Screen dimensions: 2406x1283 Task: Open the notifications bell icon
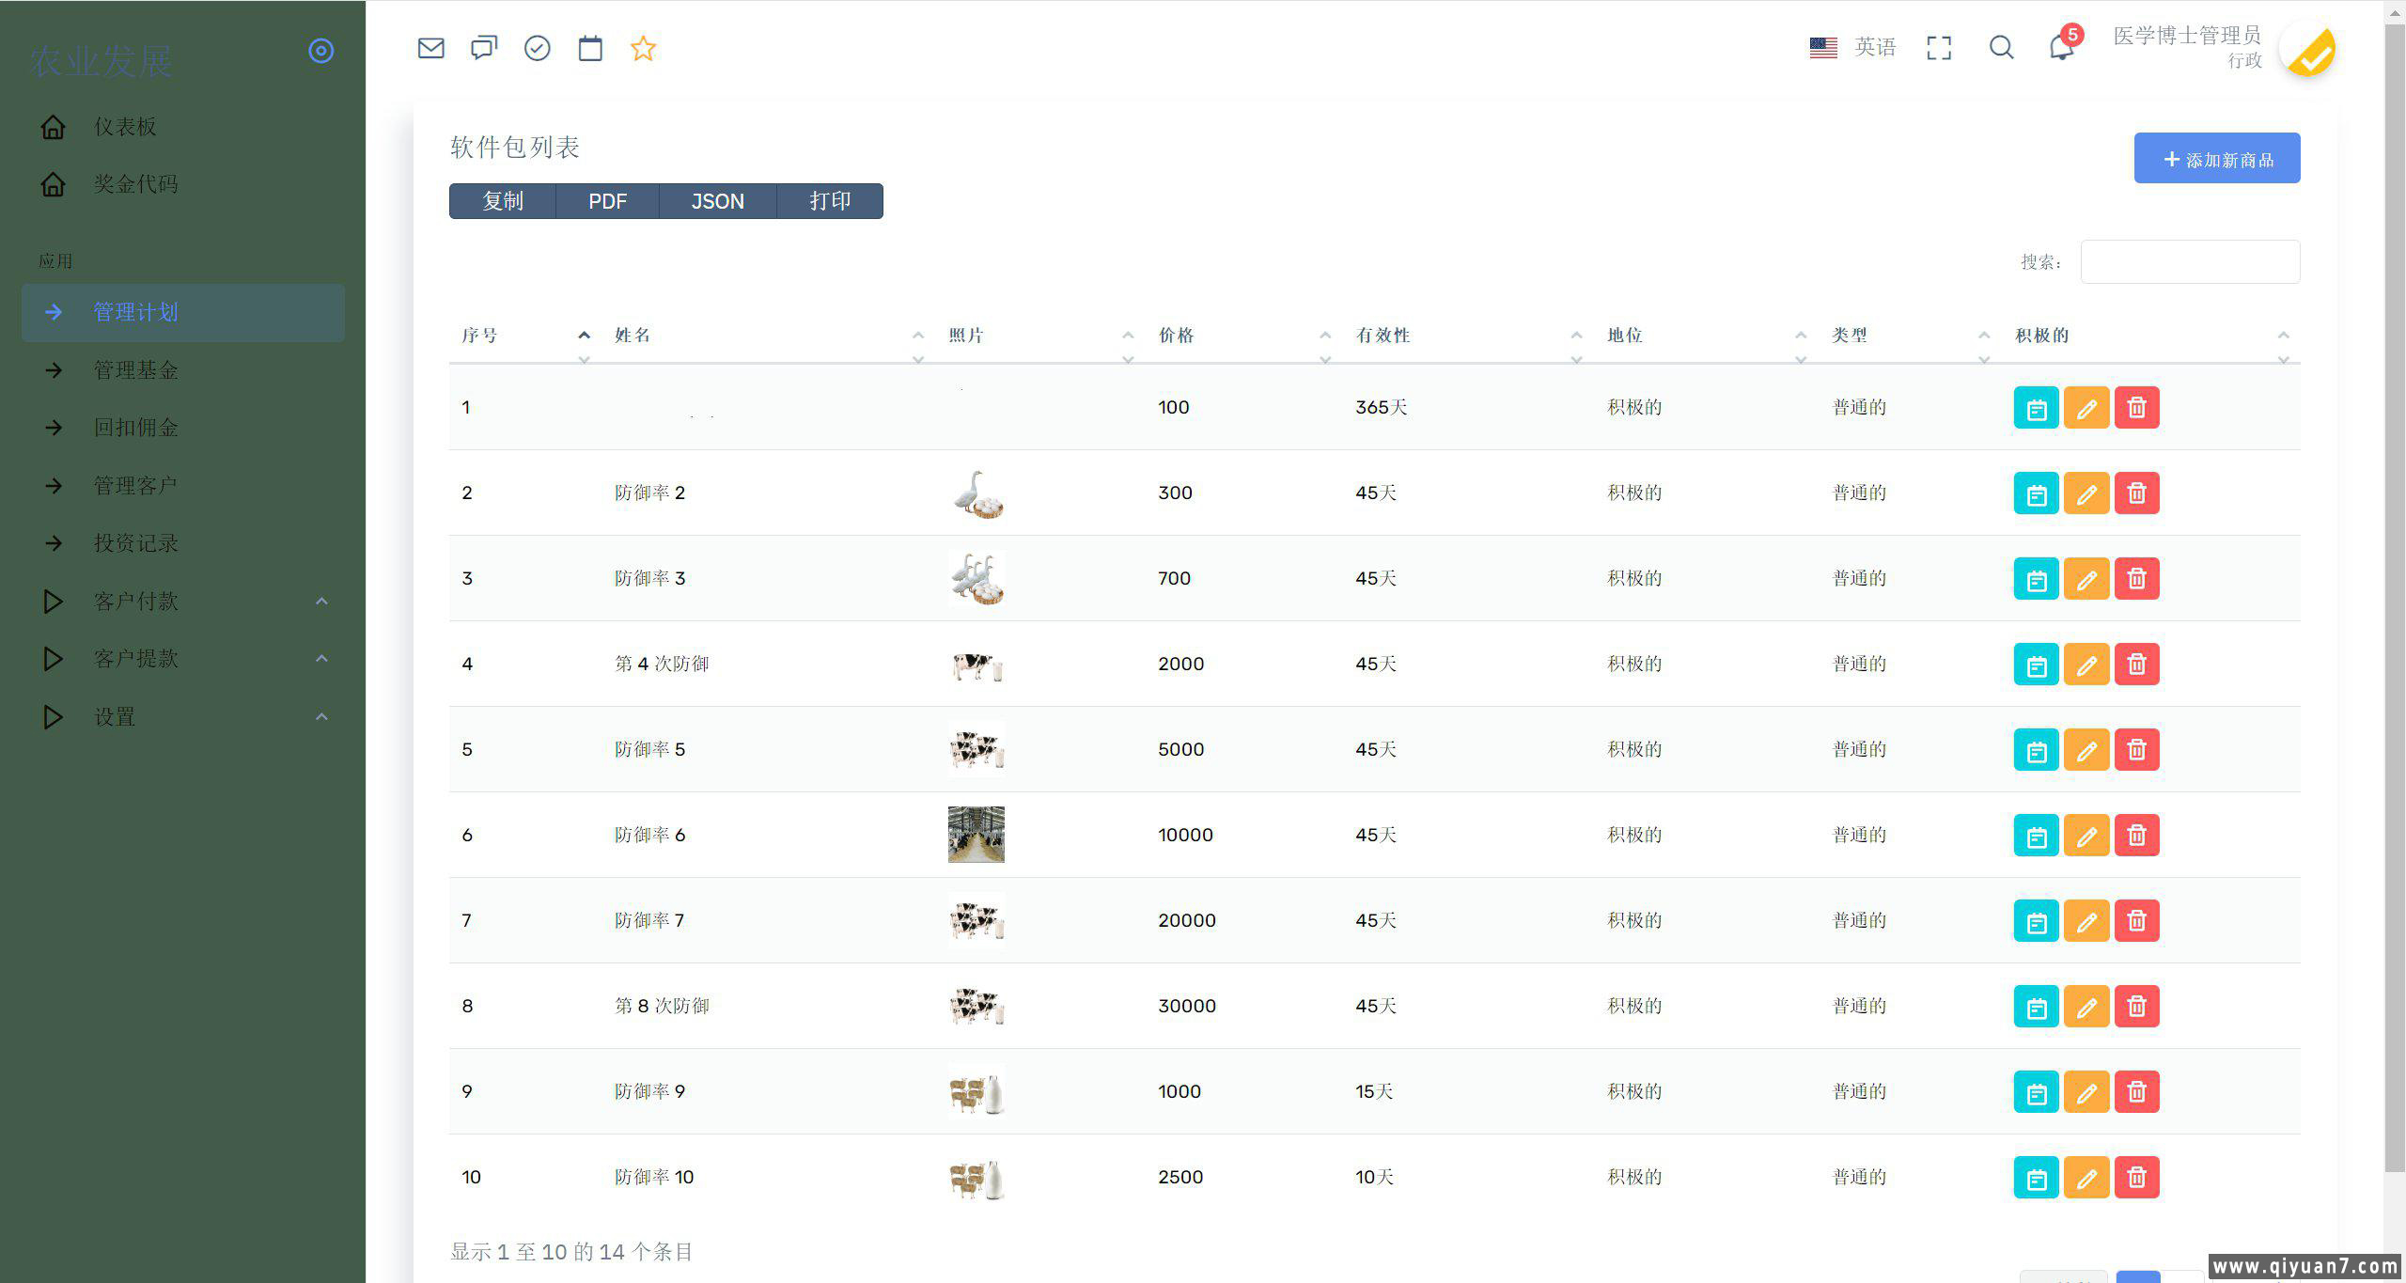(x=2061, y=47)
